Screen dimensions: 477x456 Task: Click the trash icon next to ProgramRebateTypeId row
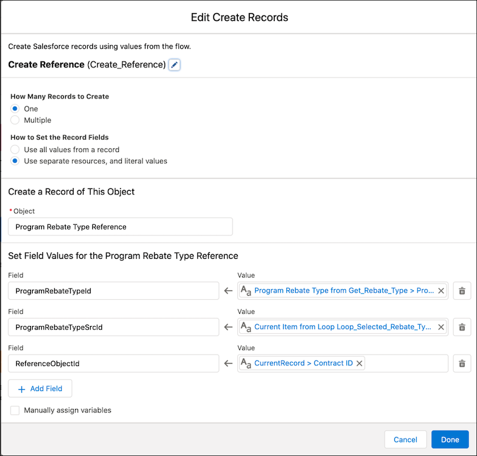click(462, 290)
